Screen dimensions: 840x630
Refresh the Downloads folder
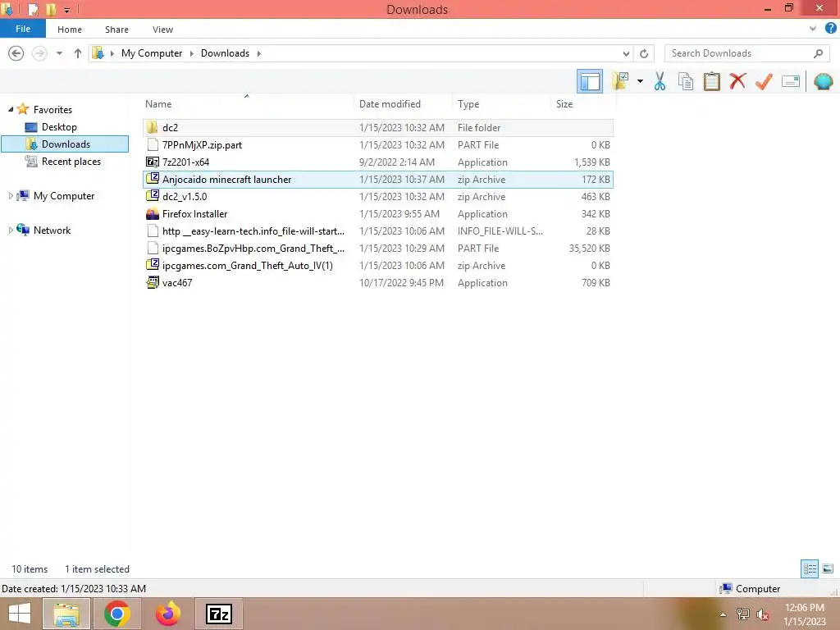coord(644,53)
